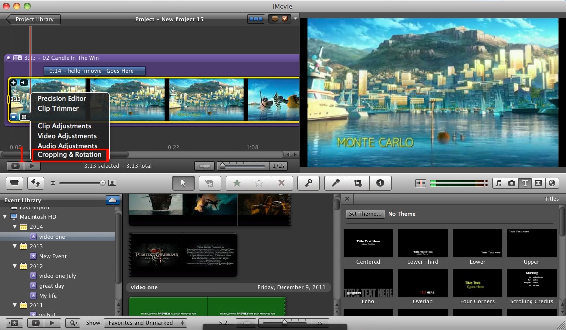Image resolution: width=566 pixels, height=330 pixels.
Task: Select the My life event
Action: (48, 296)
